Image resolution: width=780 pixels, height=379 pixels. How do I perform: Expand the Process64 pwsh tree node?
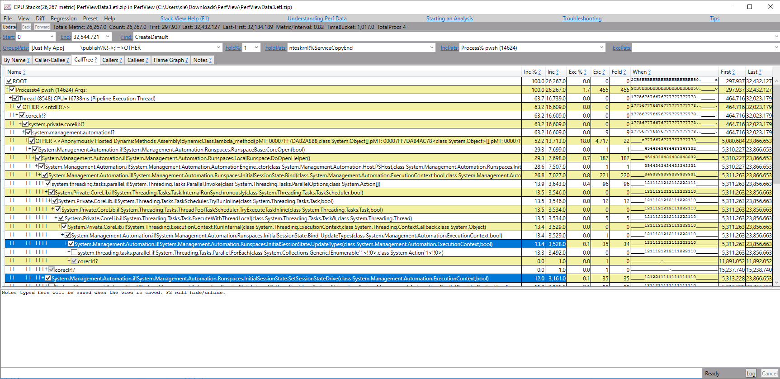coord(7,90)
